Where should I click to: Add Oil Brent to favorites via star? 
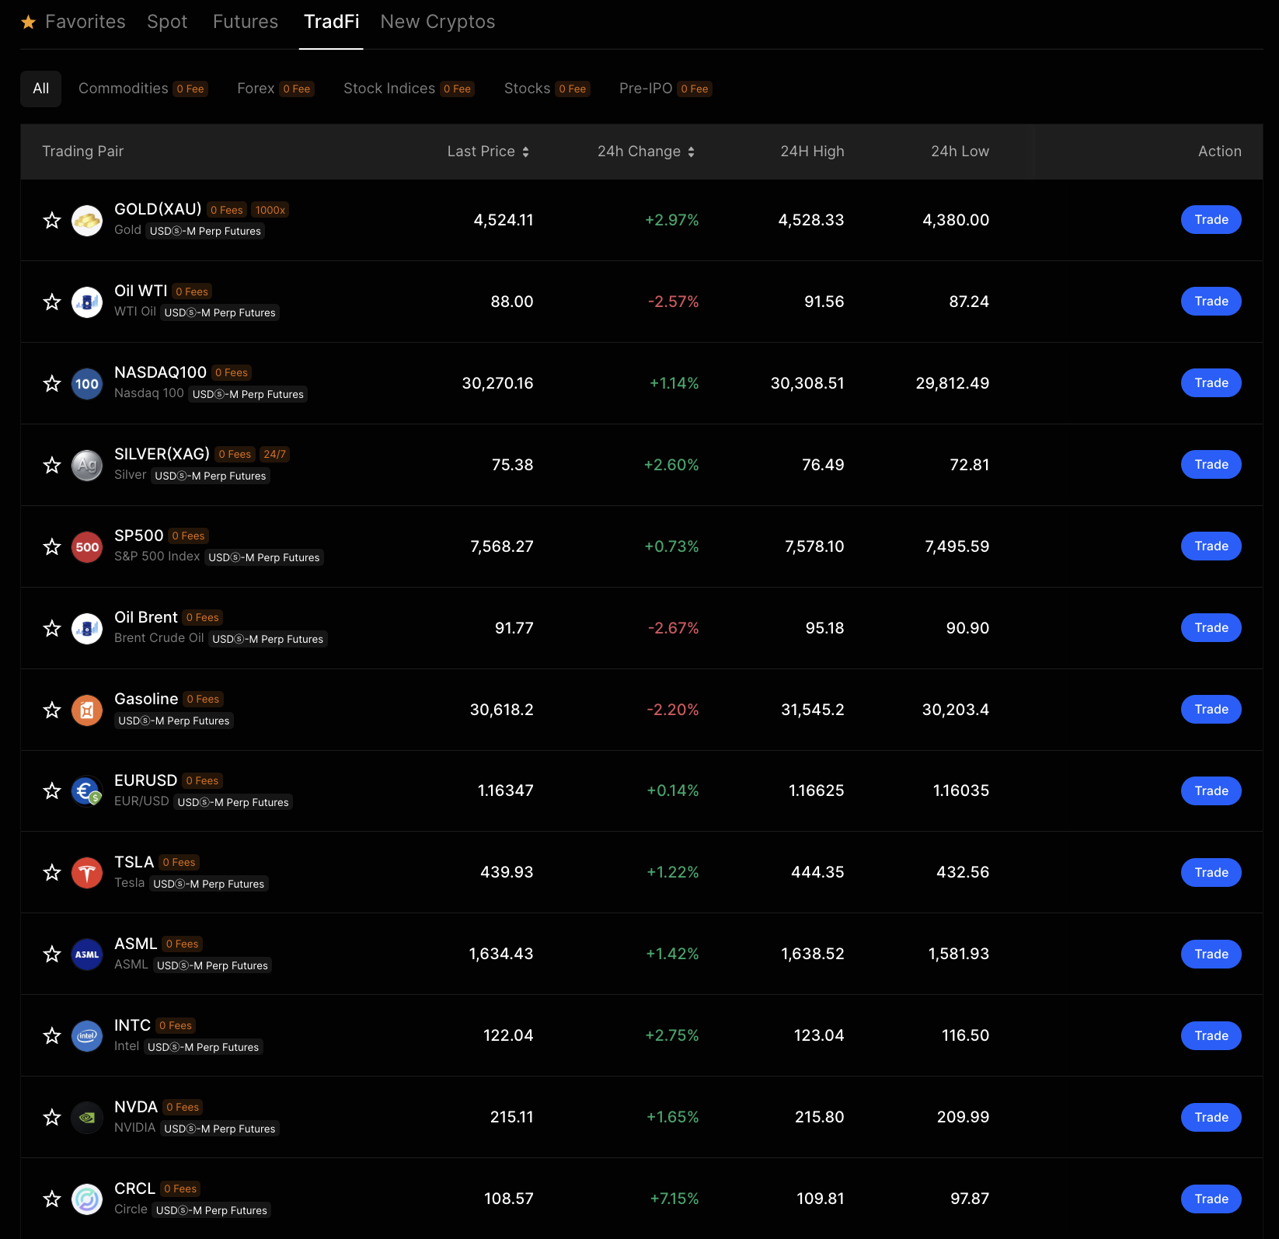tap(52, 629)
